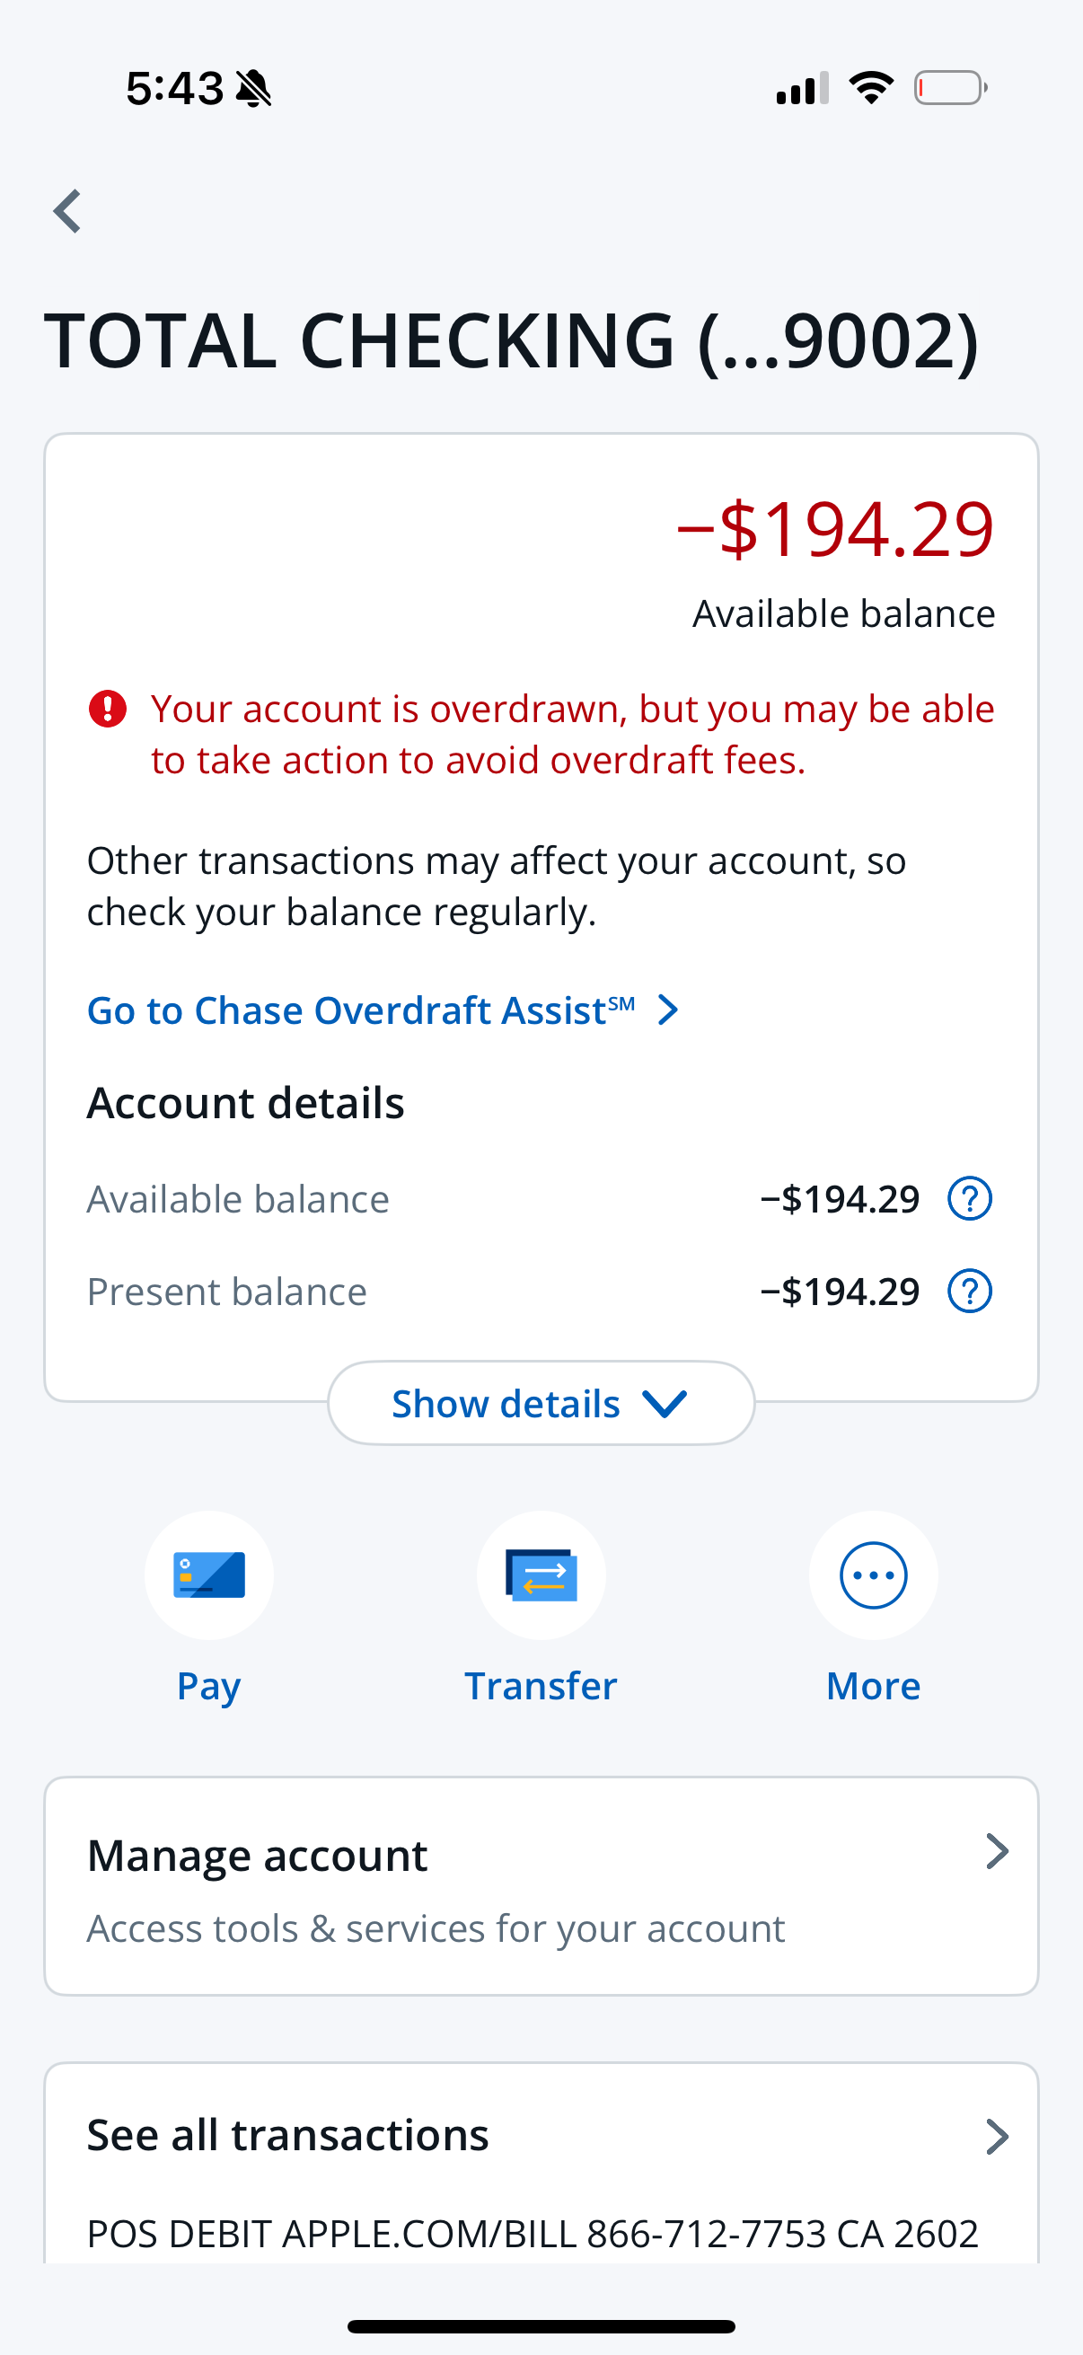Viewport: 1083px width, 2355px height.
Task: Open See all transactions chevron
Action: (997, 2137)
